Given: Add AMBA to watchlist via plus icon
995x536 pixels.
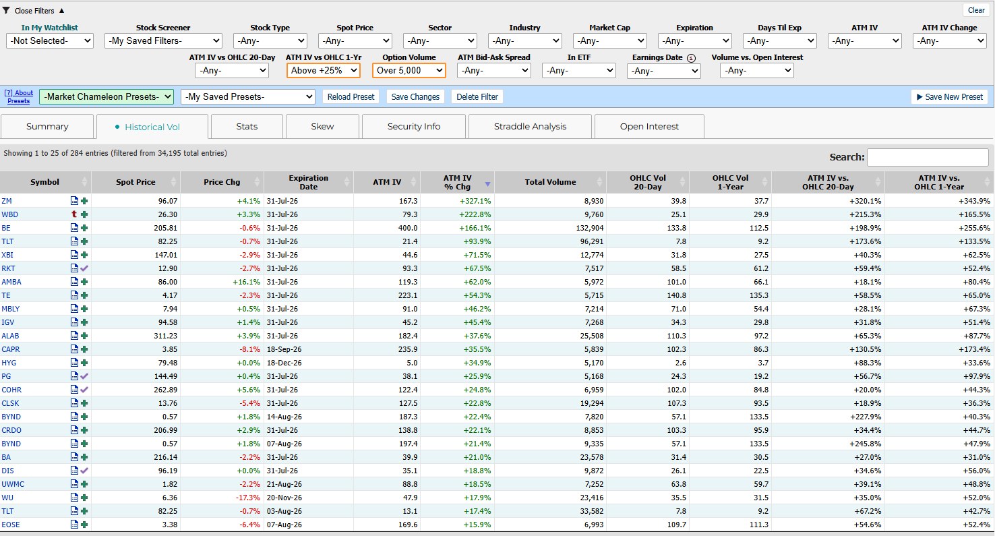Looking at the screenshot, I should click(x=84, y=282).
